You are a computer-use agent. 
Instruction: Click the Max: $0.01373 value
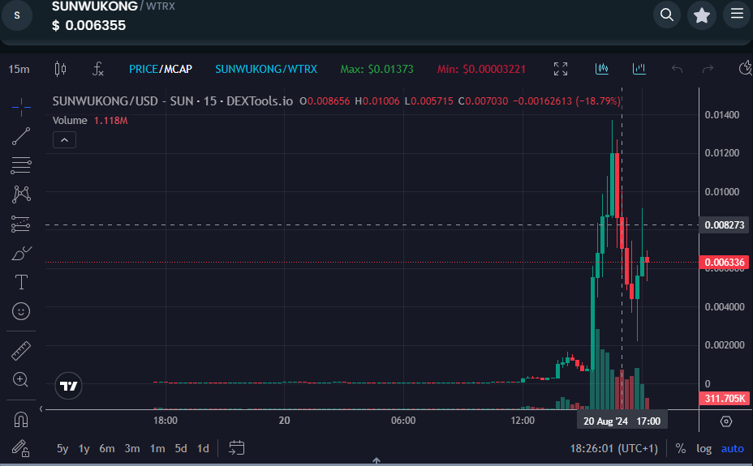(x=377, y=69)
